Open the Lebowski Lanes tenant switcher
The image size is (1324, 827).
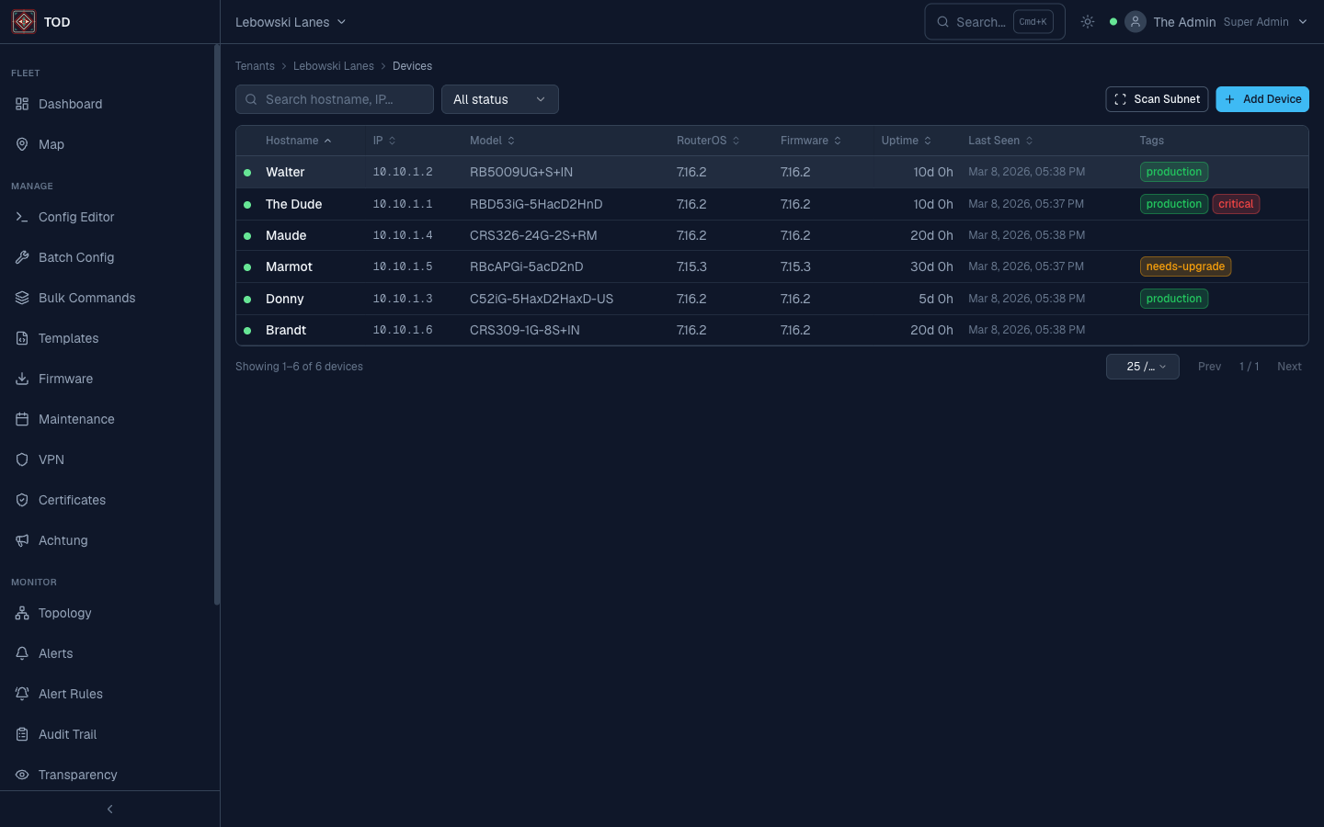pos(290,21)
